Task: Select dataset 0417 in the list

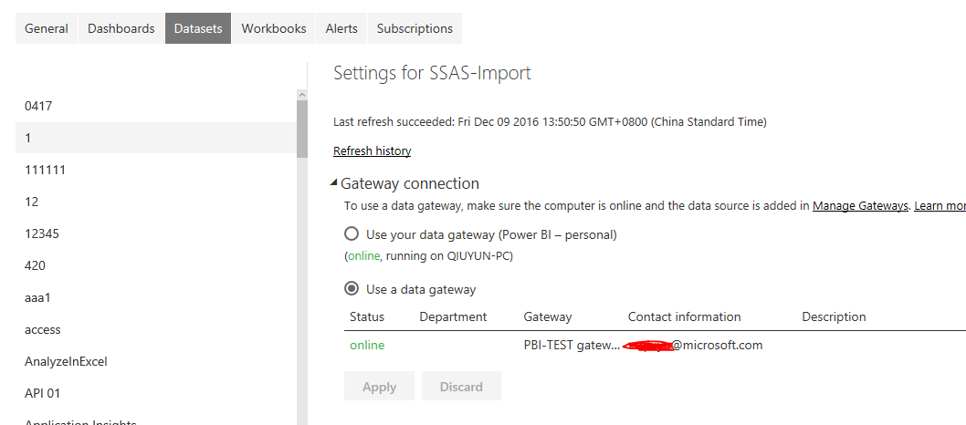Action: pyautogui.click(x=156, y=106)
